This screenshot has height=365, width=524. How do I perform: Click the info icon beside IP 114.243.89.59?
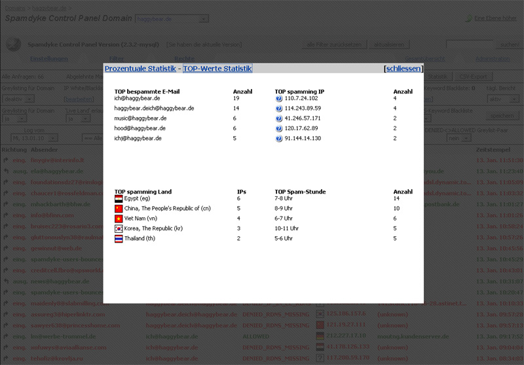(279, 109)
